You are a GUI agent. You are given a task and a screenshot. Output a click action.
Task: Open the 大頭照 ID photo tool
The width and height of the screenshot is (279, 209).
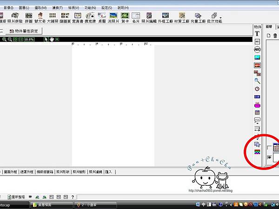(x=53, y=18)
